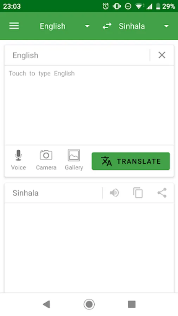Tap the alarm icon in status bar
The width and height of the screenshot is (178, 316).
coord(106,6)
